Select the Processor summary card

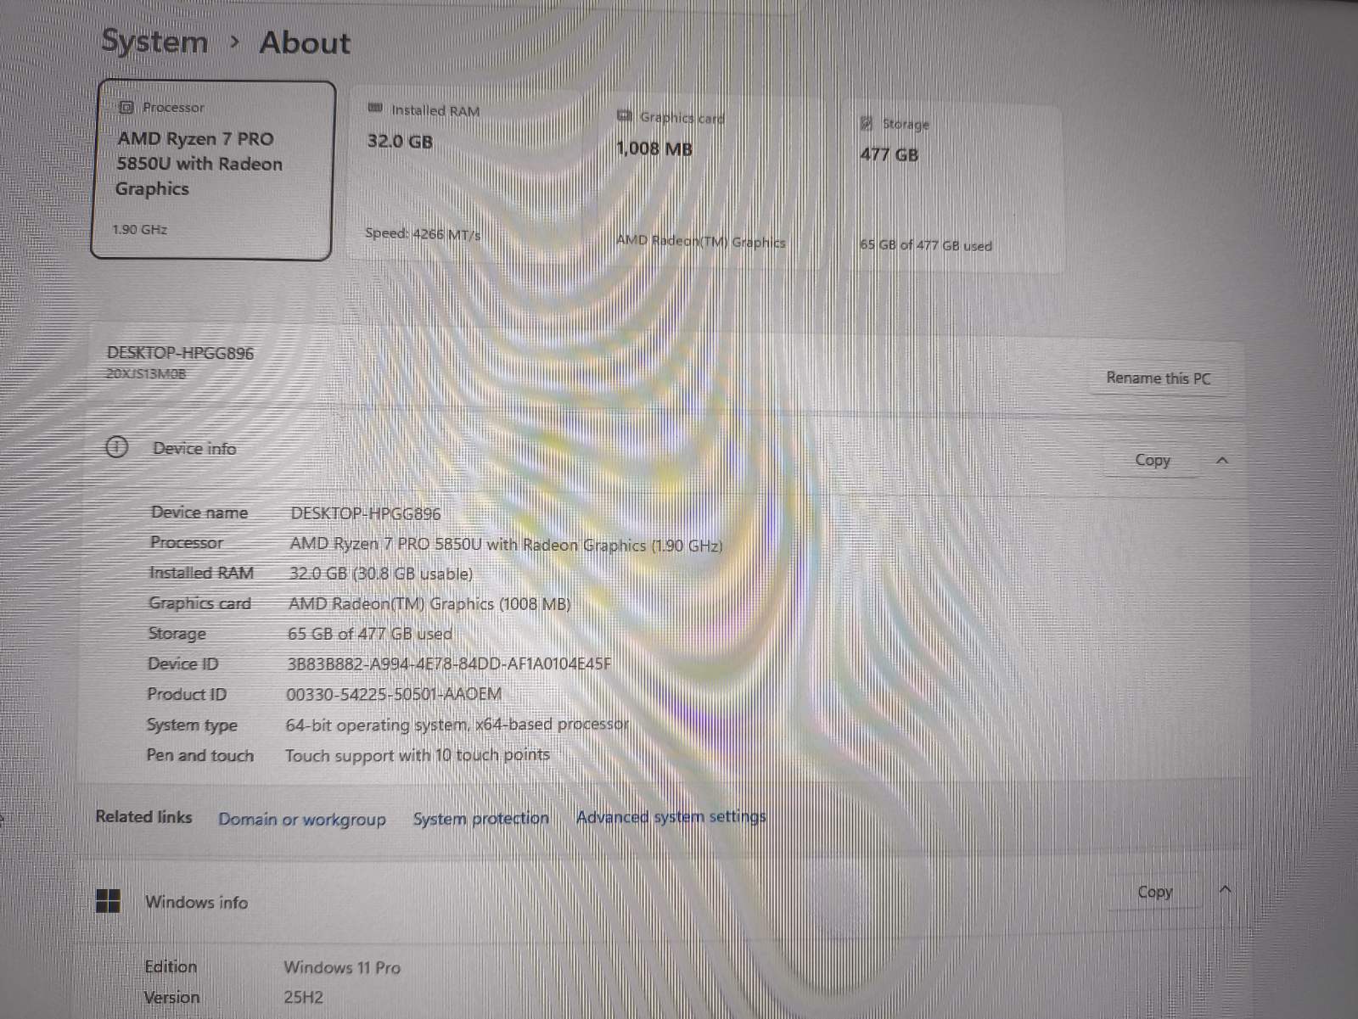[212, 170]
